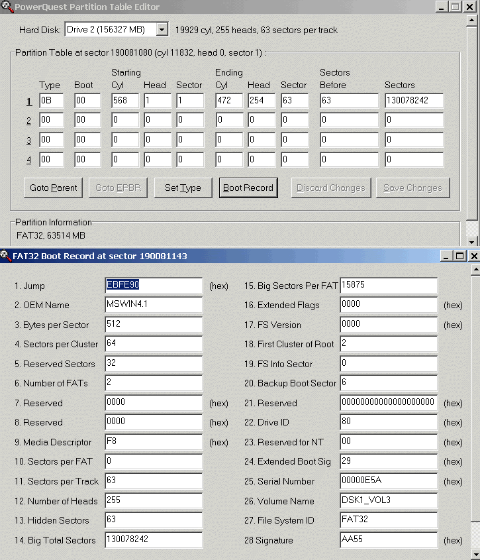Select the Big Sectors Per FAT field

(389, 286)
